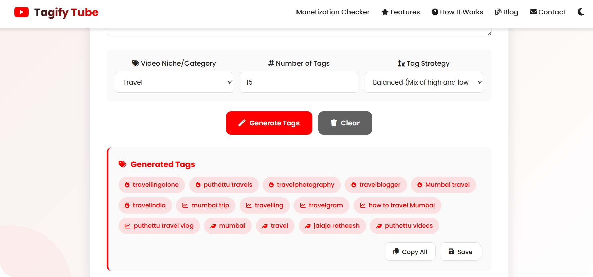
Task: Click the leaf icon on mumbai tag
Action: (x=213, y=226)
